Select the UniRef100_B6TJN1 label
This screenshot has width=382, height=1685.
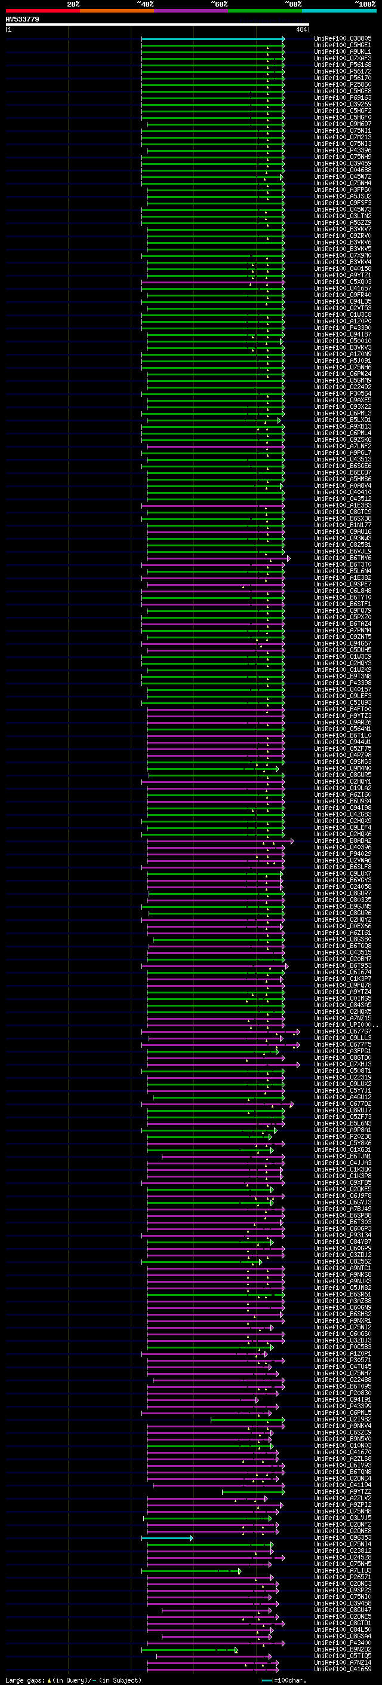(343, 1157)
